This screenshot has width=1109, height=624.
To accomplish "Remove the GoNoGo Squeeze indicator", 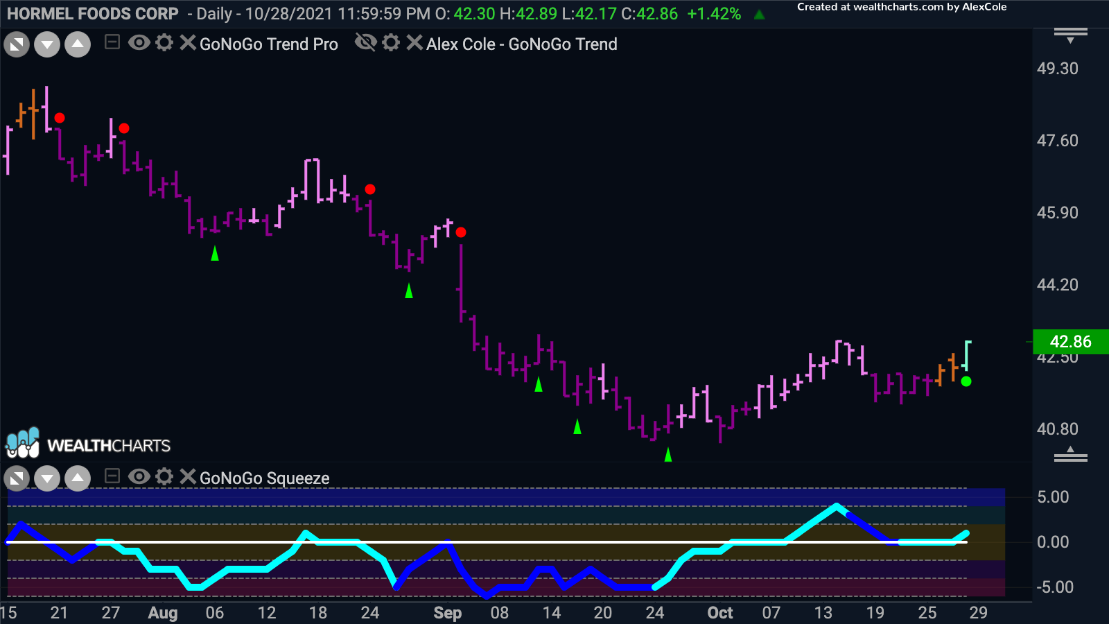I will coord(187,476).
